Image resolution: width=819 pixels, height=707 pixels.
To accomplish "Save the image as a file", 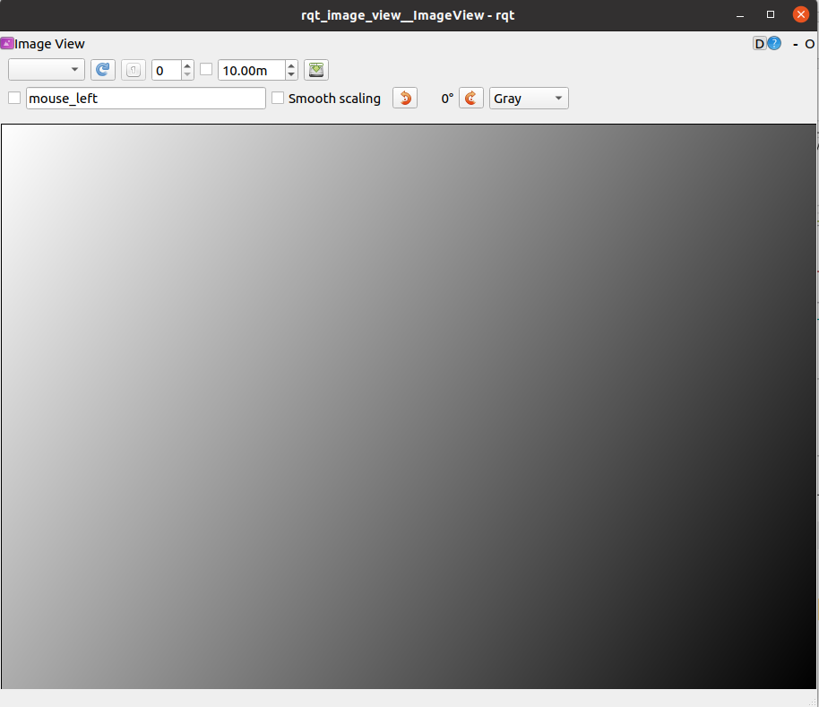I will [x=316, y=70].
